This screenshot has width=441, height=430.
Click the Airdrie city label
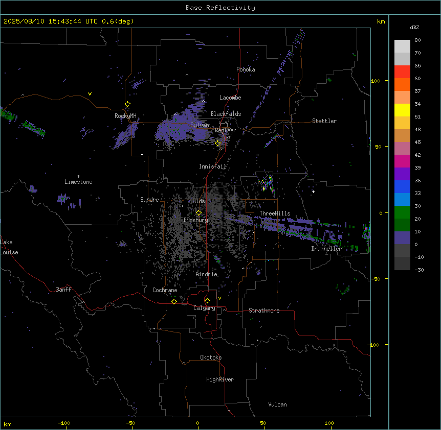(207, 274)
